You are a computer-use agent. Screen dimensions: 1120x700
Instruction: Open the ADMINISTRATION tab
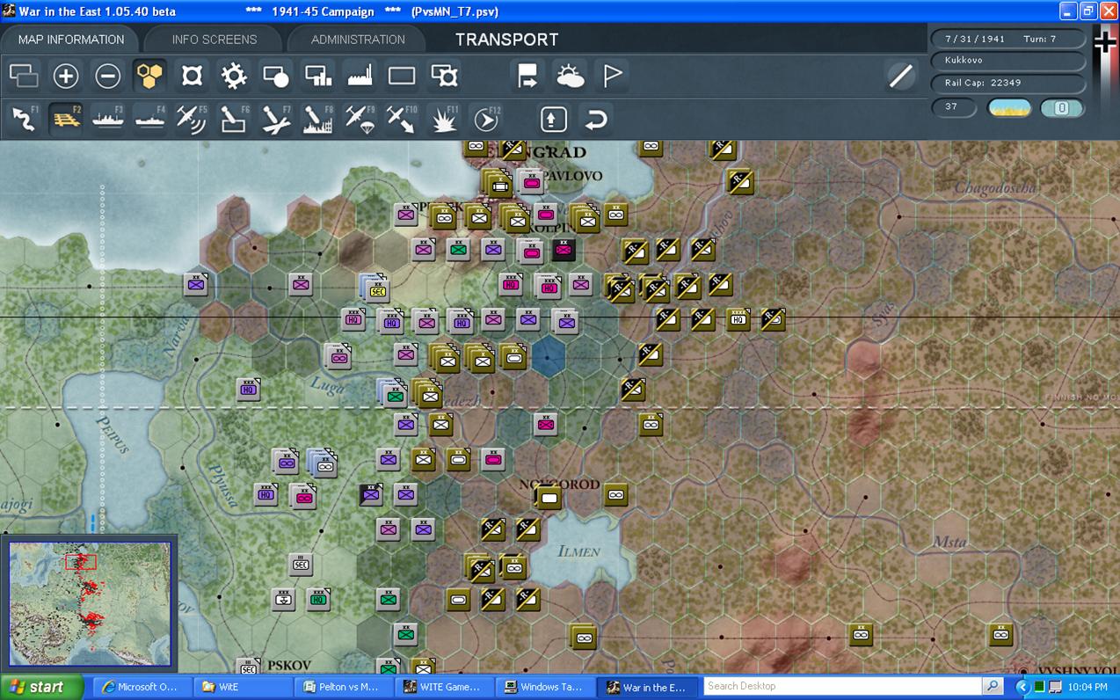pyautogui.click(x=358, y=40)
